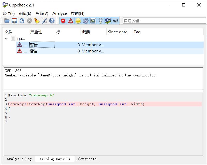
Task: Collapse the ga... file tree node
Action: click(x=6, y=38)
